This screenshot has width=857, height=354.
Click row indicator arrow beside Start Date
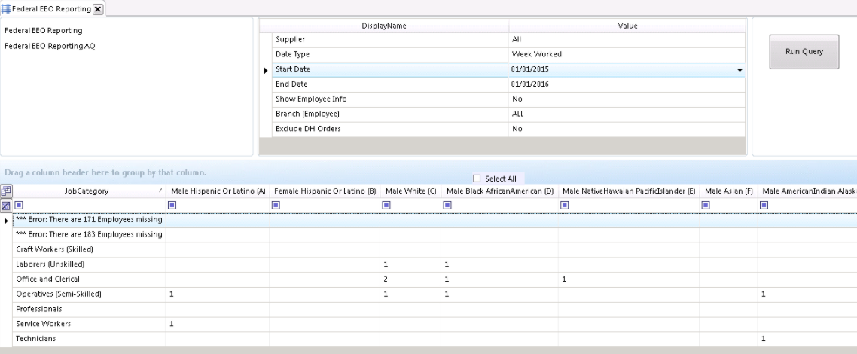(x=266, y=71)
